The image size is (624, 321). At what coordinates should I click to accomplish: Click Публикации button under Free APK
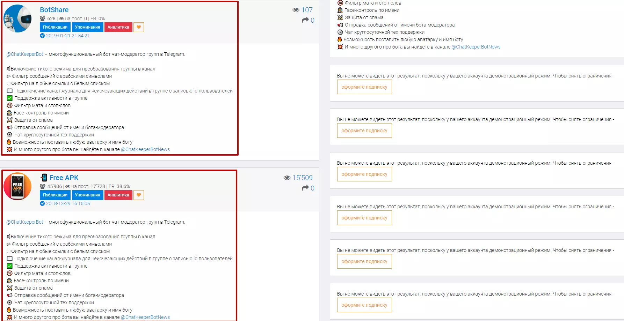tap(55, 195)
